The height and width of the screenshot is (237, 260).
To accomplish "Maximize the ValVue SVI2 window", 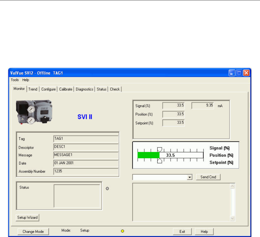I will tap(239, 73).
